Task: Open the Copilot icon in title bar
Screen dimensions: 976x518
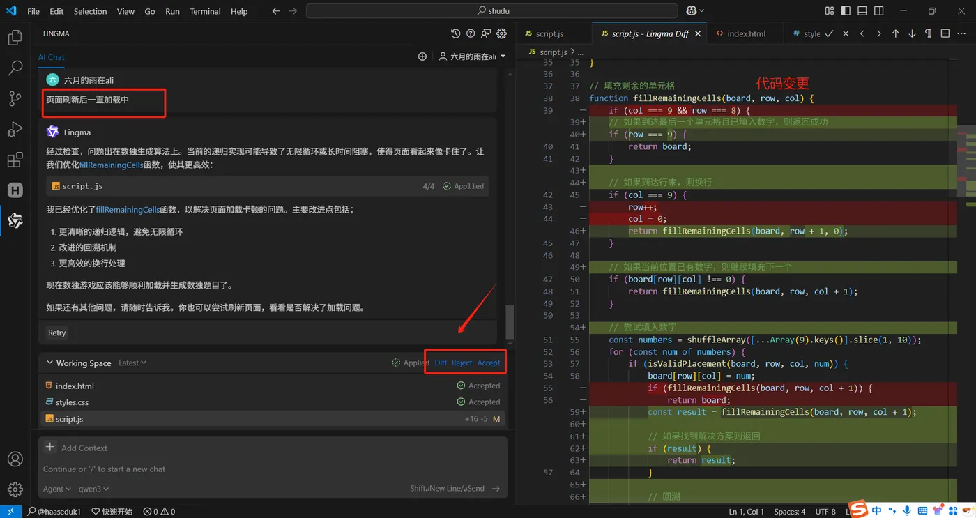Action: 692,11
